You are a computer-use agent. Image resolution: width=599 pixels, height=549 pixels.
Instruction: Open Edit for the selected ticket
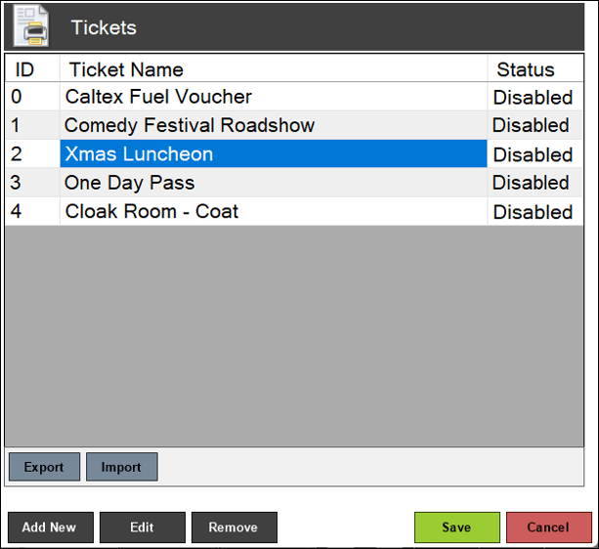143,528
